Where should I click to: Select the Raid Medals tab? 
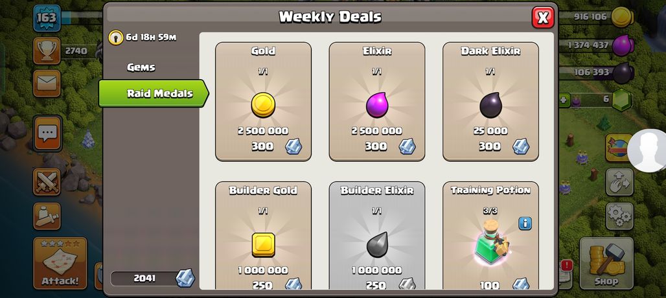(154, 93)
